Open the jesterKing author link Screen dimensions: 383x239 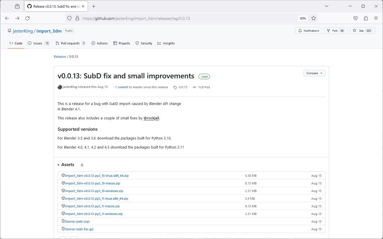tap(70, 87)
